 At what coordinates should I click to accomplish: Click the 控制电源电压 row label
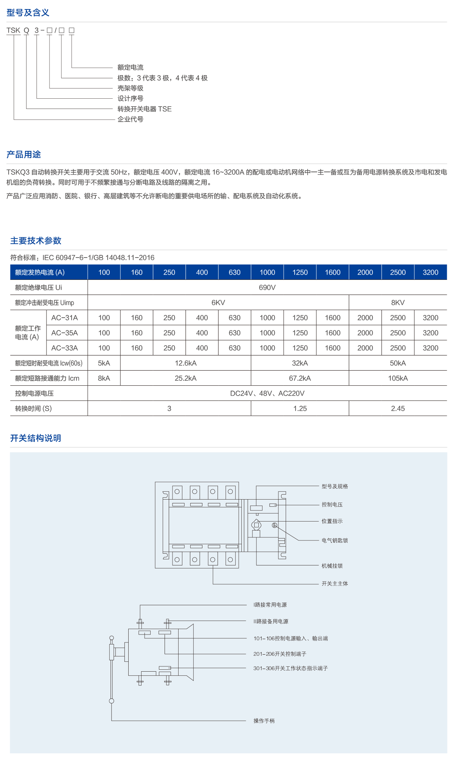click(x=34, y=393)
